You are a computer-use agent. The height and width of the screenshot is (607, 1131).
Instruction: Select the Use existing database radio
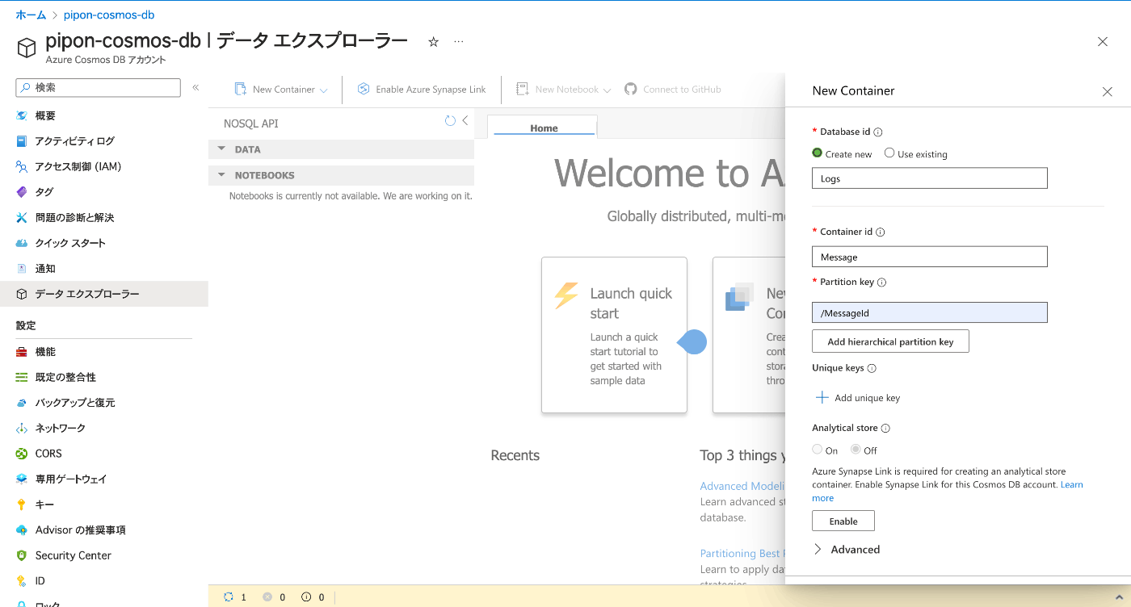(x=889, y=153)
